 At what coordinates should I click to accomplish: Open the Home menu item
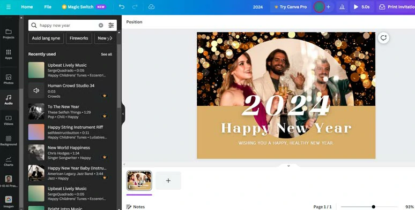click(27, 7)
